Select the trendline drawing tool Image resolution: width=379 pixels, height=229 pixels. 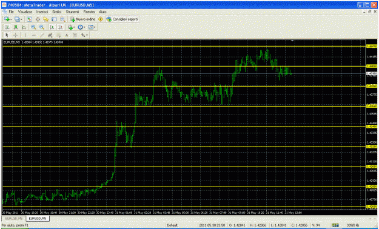(x=42, y=35)
